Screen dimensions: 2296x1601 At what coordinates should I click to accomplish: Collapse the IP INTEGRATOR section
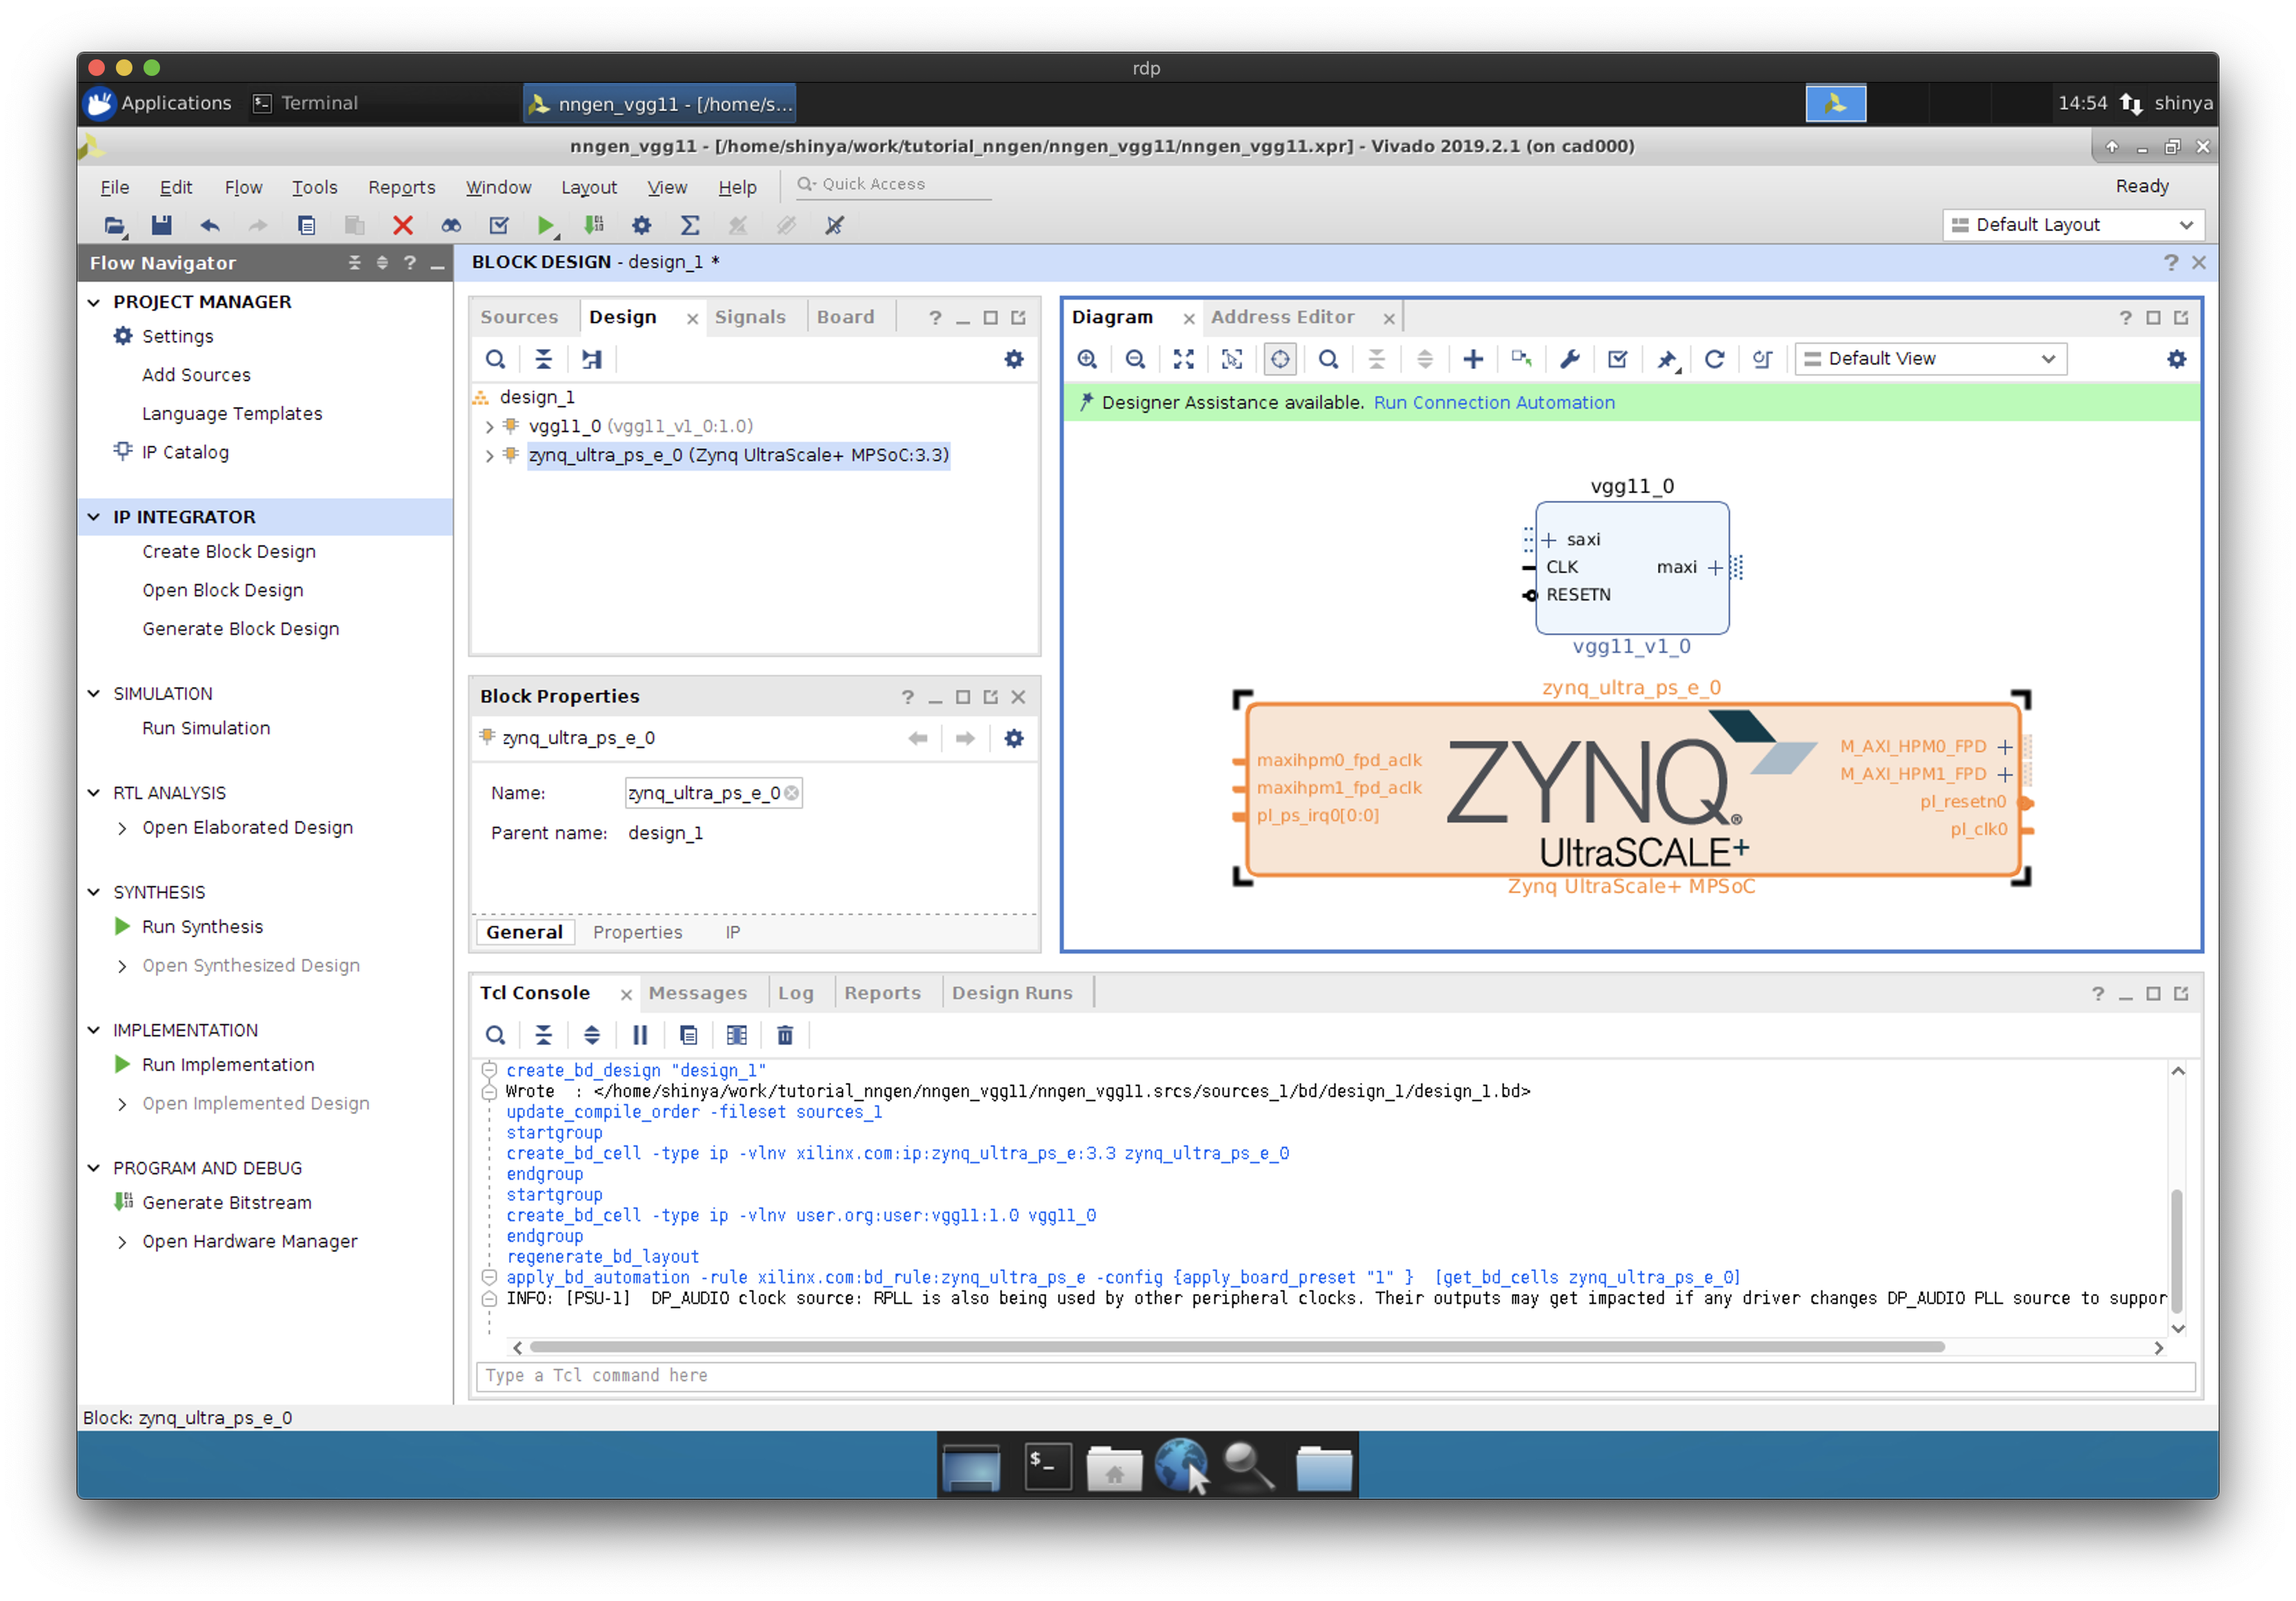(x=94, y=517)
